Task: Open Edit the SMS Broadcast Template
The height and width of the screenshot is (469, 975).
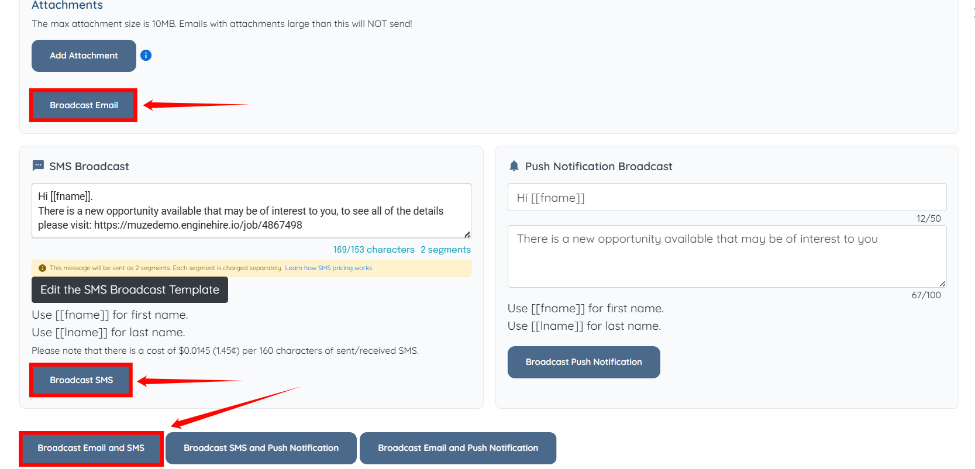Action: click(x=130, y=290)
